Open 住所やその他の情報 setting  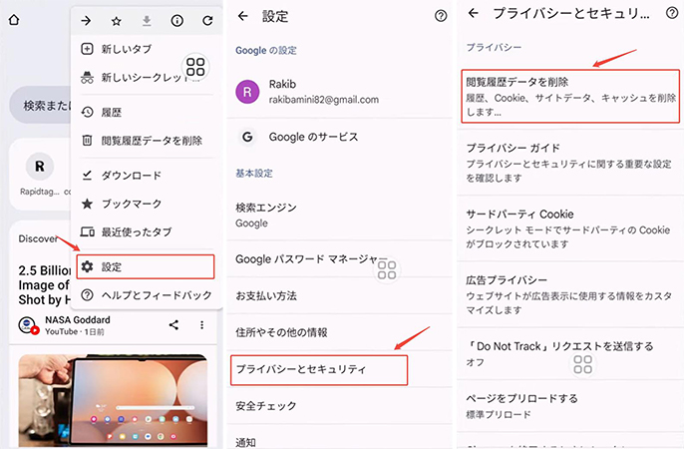click(x=339, y=332)
